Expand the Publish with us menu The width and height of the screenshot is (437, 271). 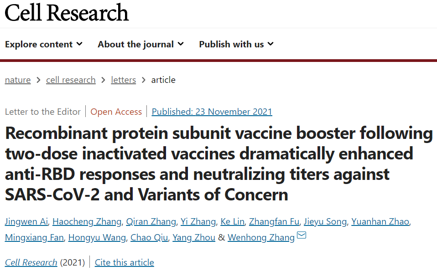pyautogui.click(x=236, y=44)
